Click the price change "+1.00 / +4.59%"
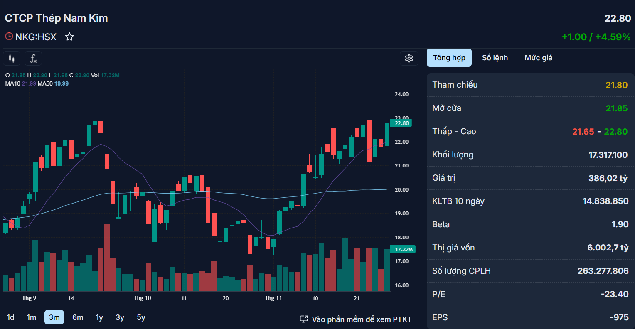 coord(596,37)
